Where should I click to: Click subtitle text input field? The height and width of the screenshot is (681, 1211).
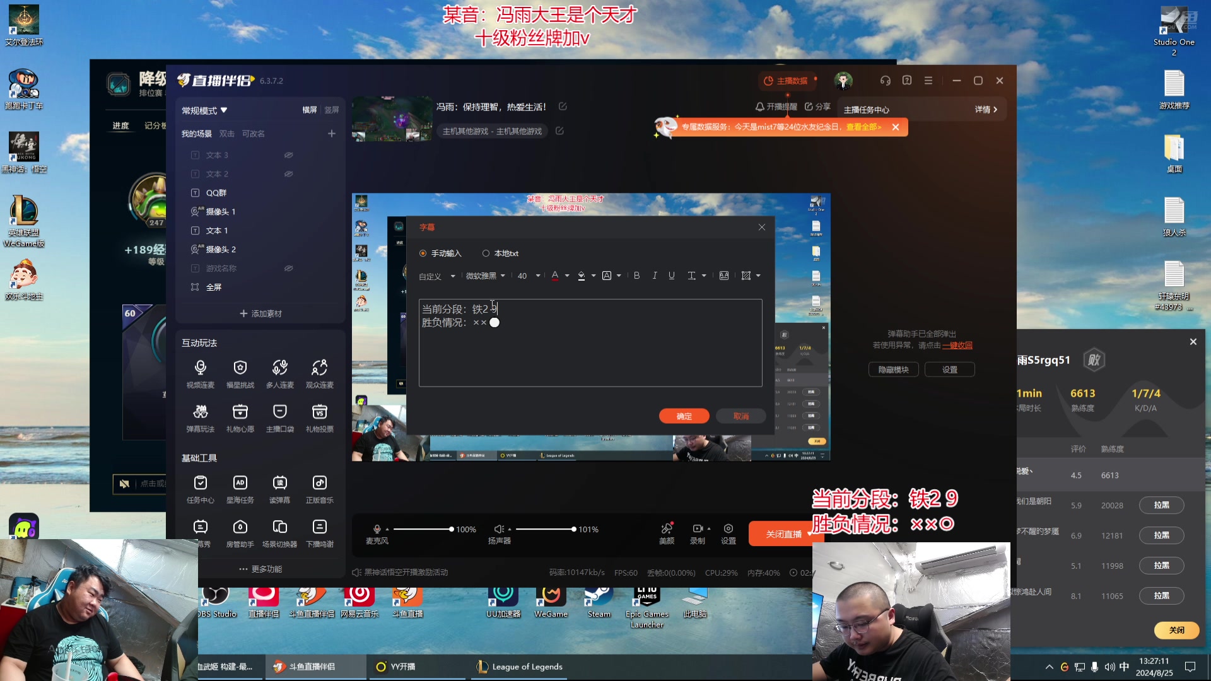(x=590, y=342)
